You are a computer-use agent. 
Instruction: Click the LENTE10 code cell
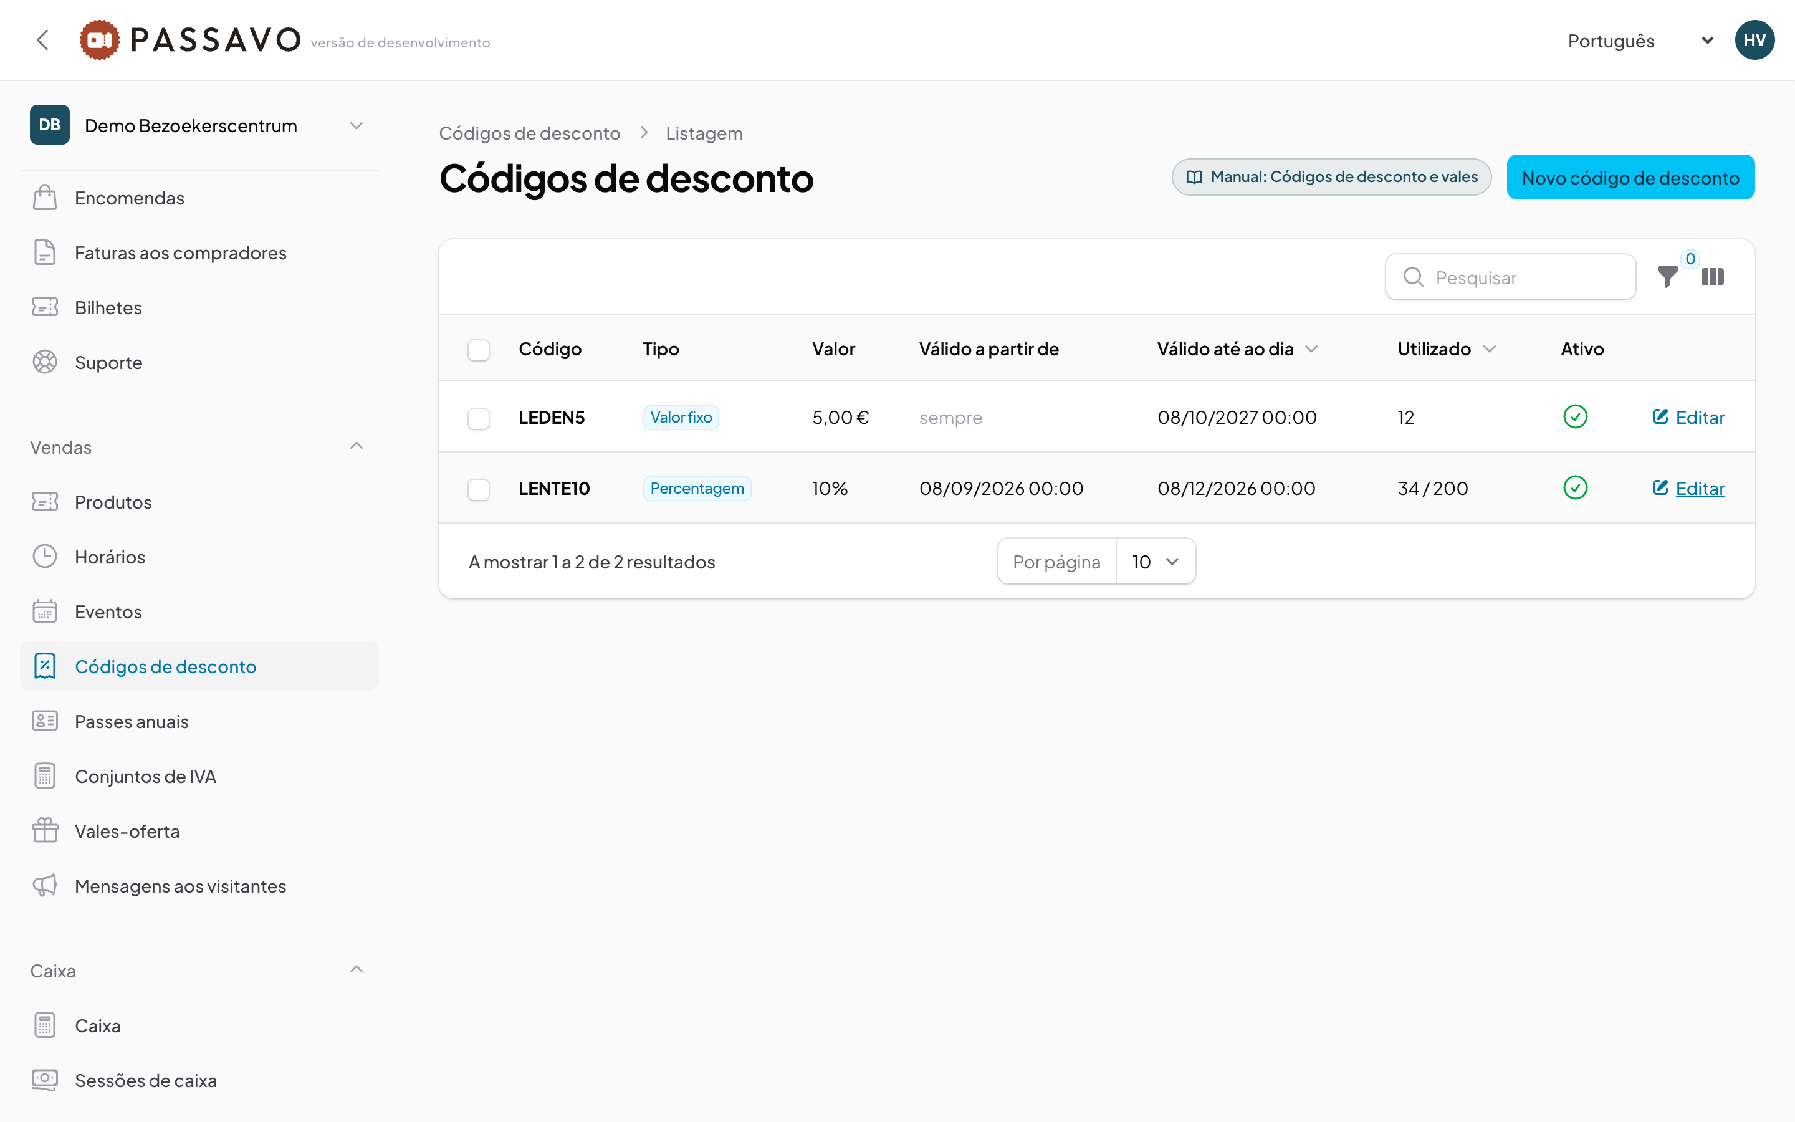pyautogui.click(x=553, y=488)
